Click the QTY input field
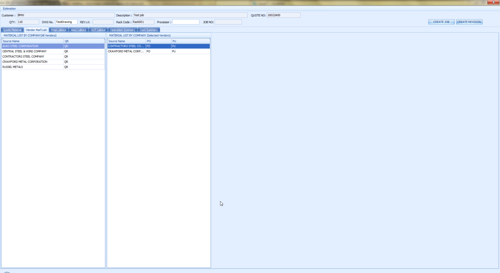This screenshot has height=273, width=500. (28, 22)
